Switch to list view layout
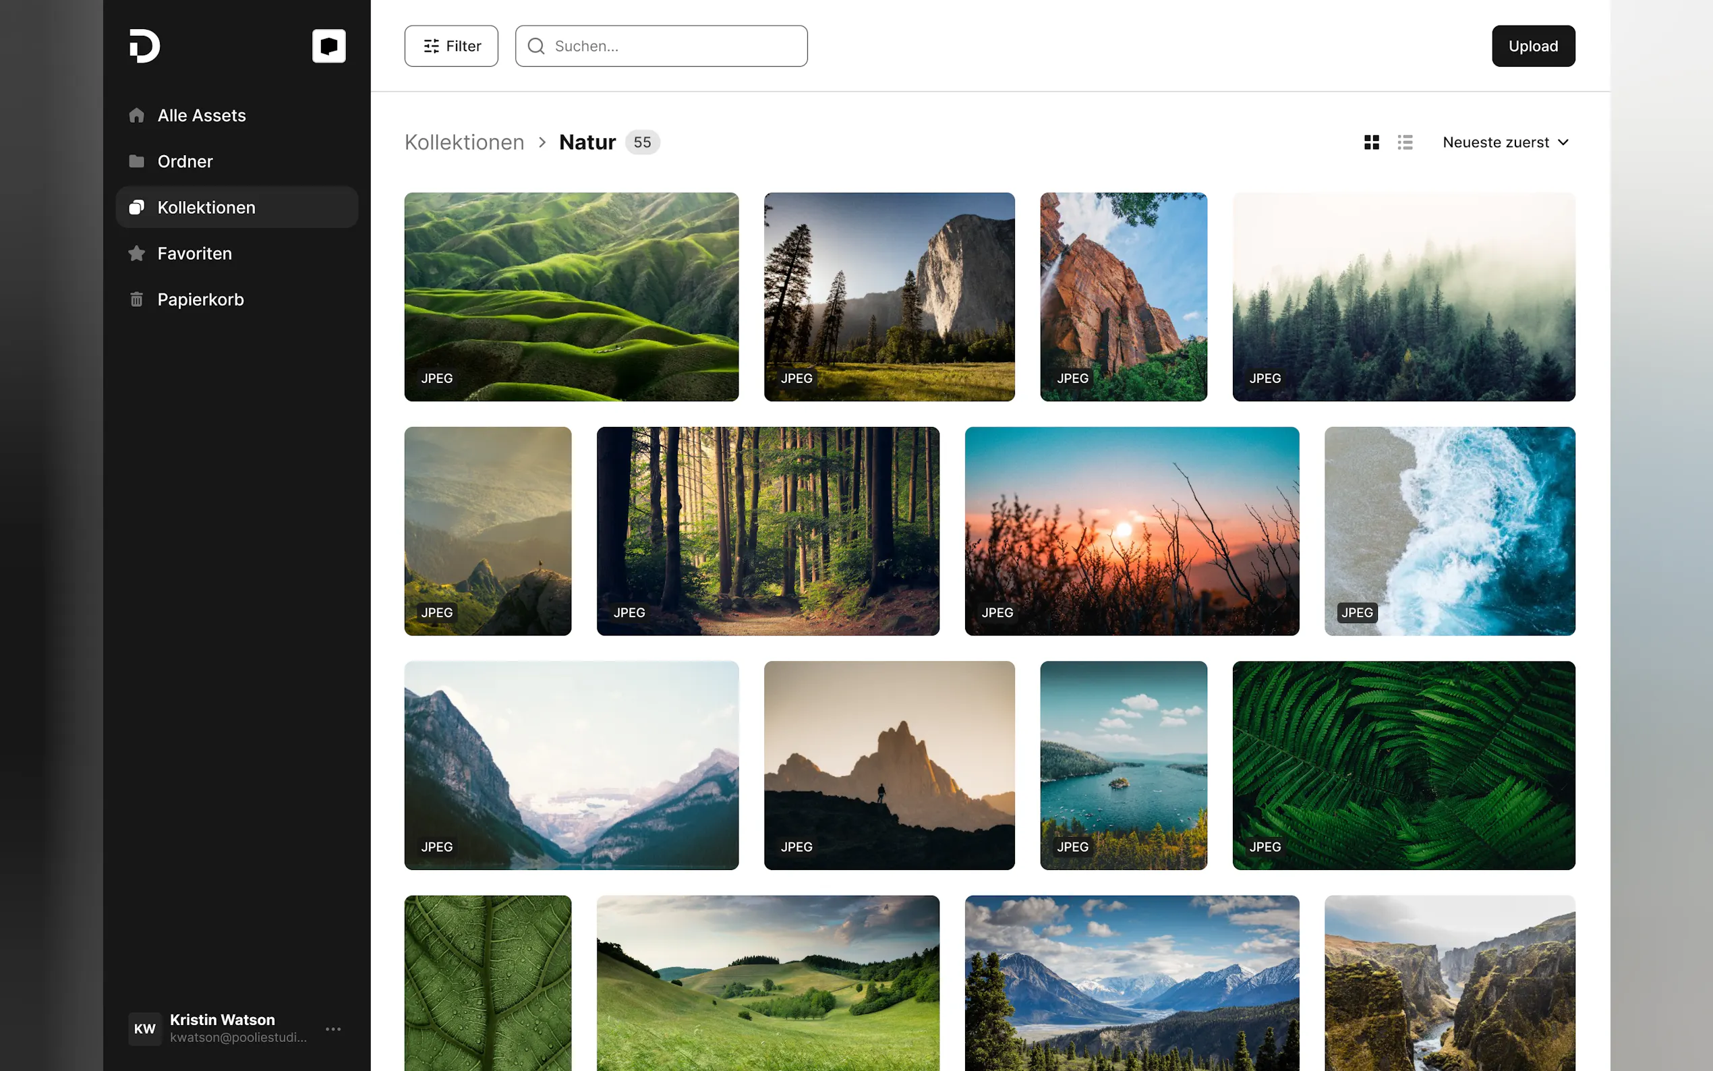This screenshot has height=1071, width=1713. [1405, 142]
